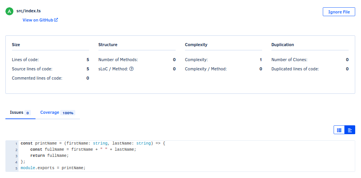Viewport: 361px width, 178px height.
Task: Click the green grade A badge icon
Action: click(x=9, y=12)
